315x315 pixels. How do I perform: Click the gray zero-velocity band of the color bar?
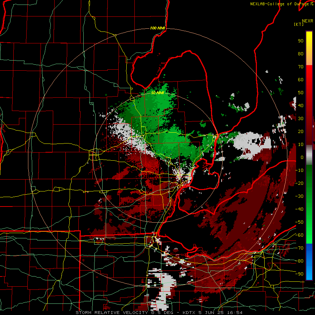click(x=309, y=155)
